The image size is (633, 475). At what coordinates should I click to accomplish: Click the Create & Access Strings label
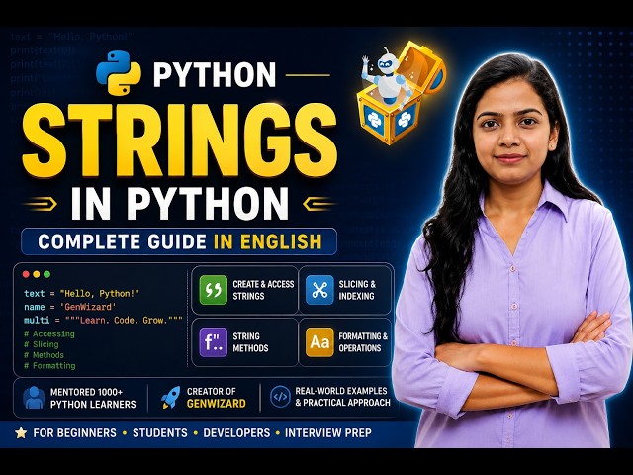tap(263, 290)
